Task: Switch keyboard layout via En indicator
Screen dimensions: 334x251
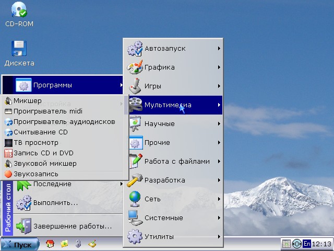Action: pyautogui.click(x=307, y=244)
